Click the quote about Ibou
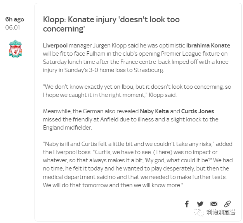Image resolution: width=243 pixels, height=223 pixels. point(137,91)
